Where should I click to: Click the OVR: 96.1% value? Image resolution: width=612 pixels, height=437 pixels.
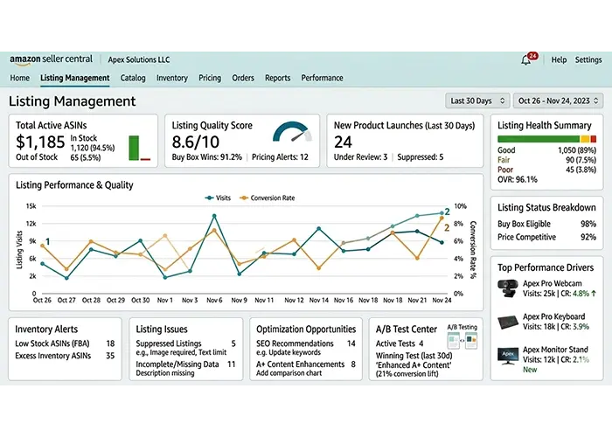pyautogui.click(x=518, y=179)
